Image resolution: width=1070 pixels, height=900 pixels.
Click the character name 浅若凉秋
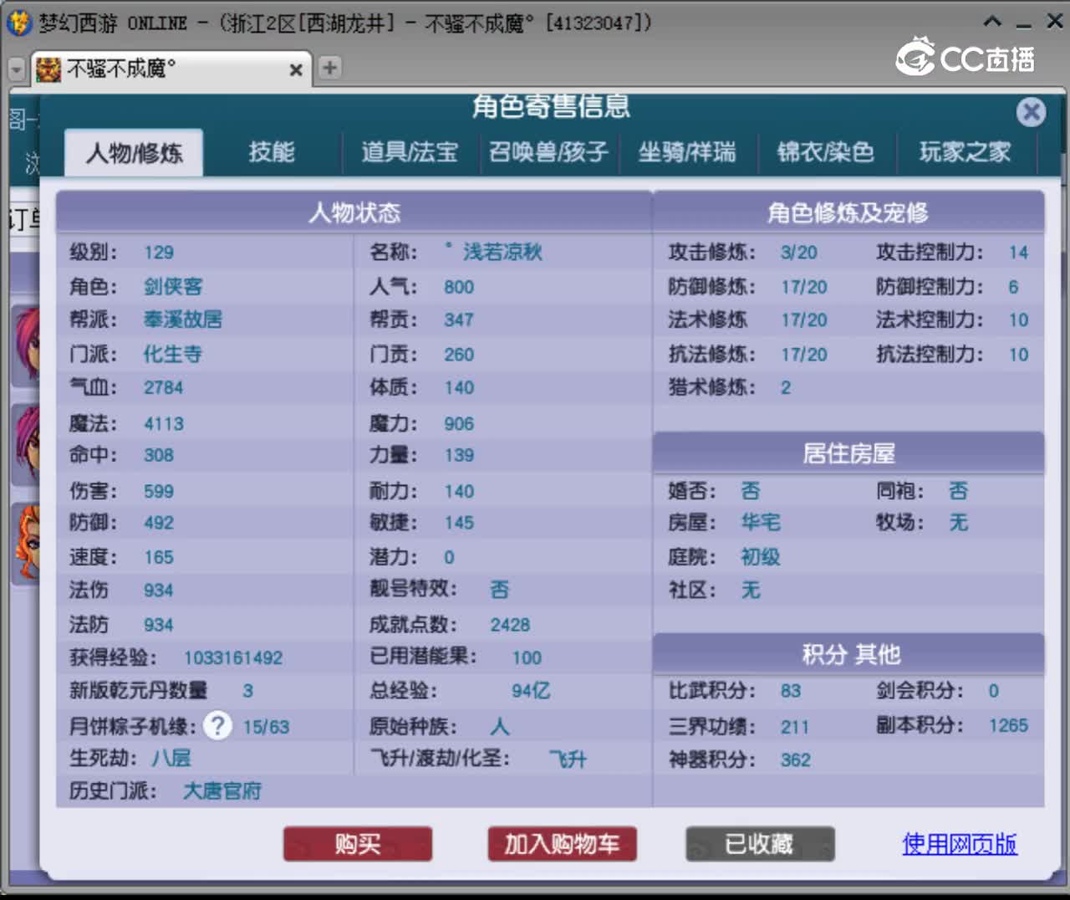[503, 252]
